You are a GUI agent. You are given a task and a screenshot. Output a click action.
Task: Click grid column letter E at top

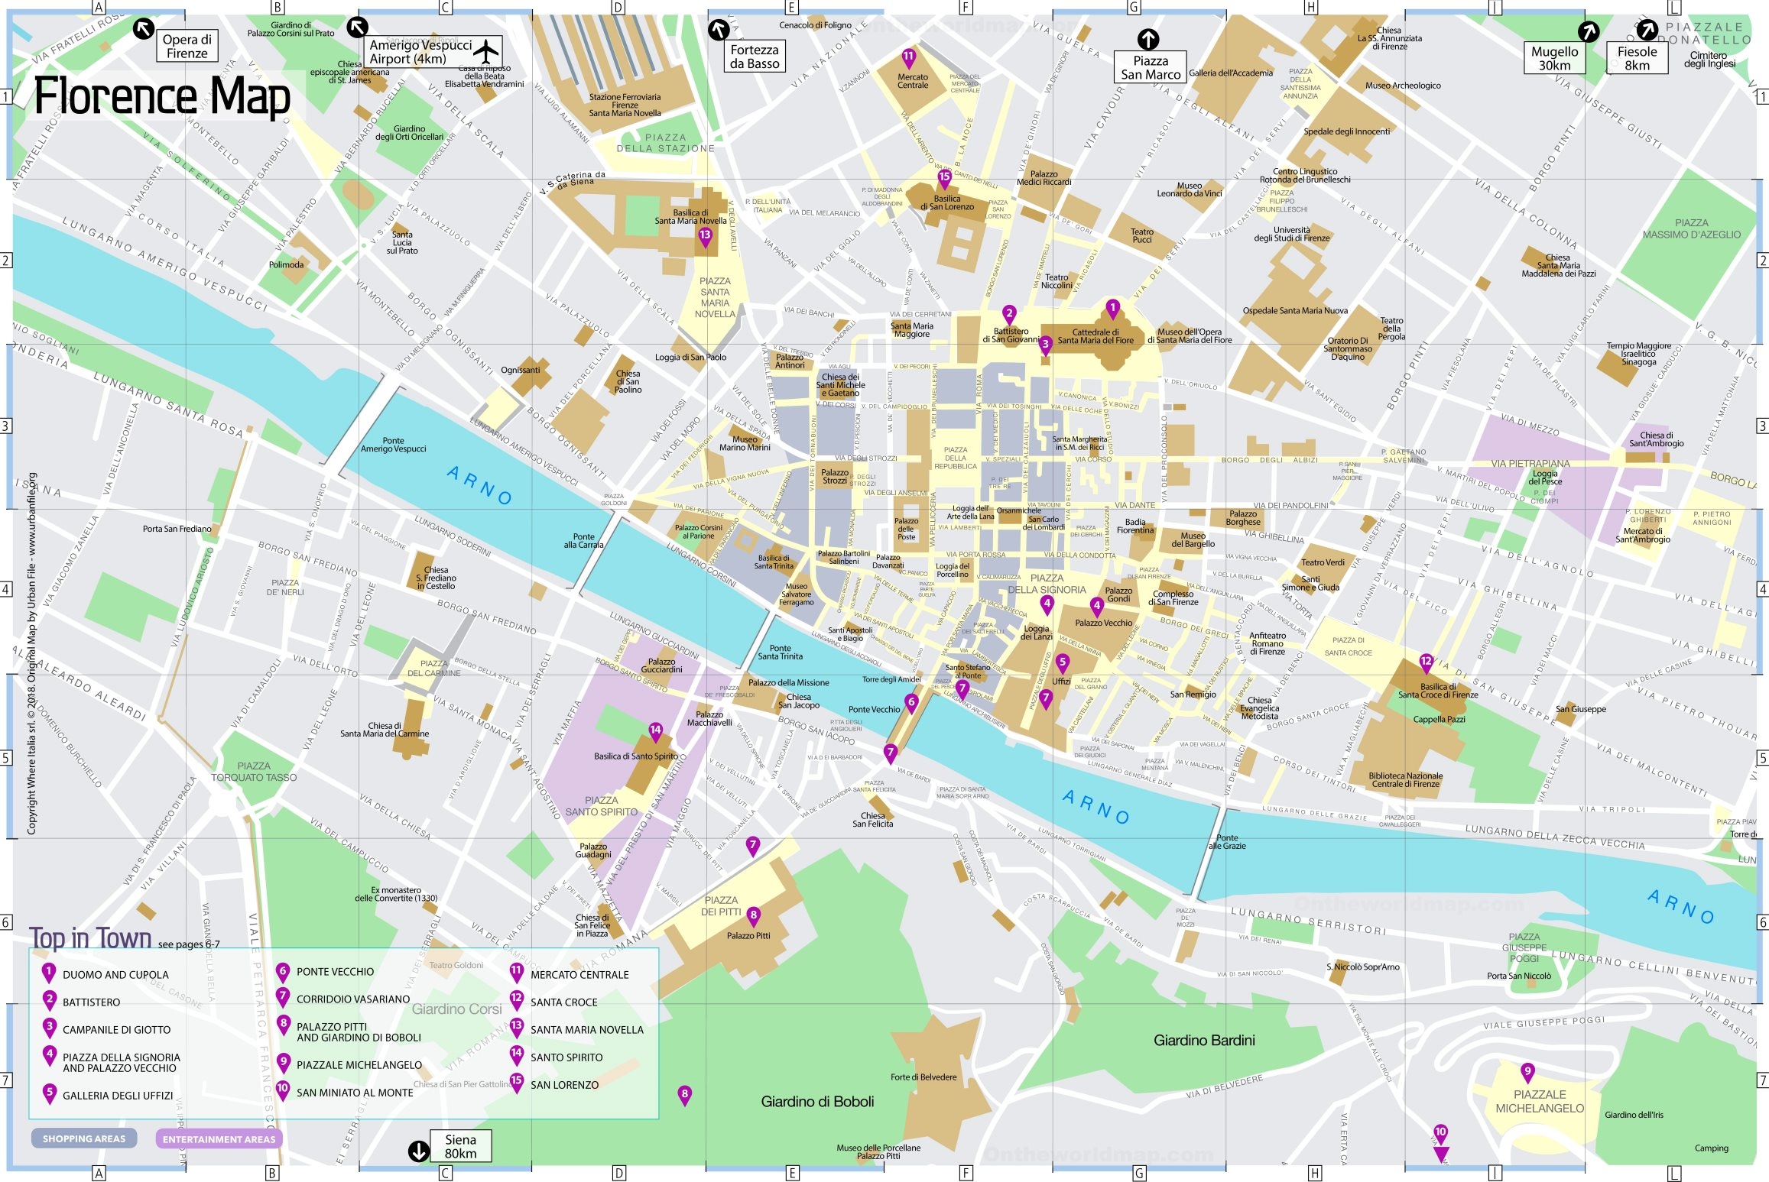pos(791,8)
